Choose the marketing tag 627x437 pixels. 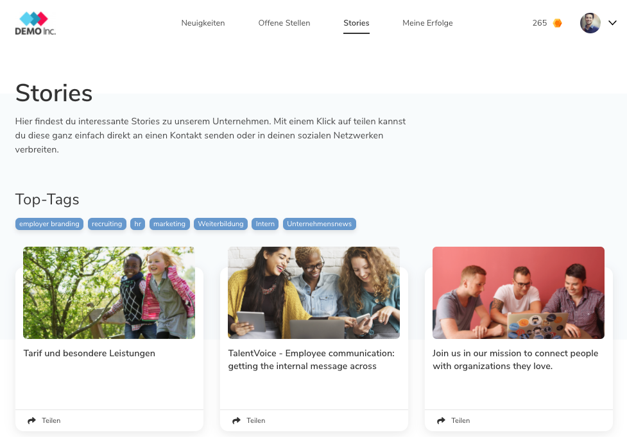point(169,224)
